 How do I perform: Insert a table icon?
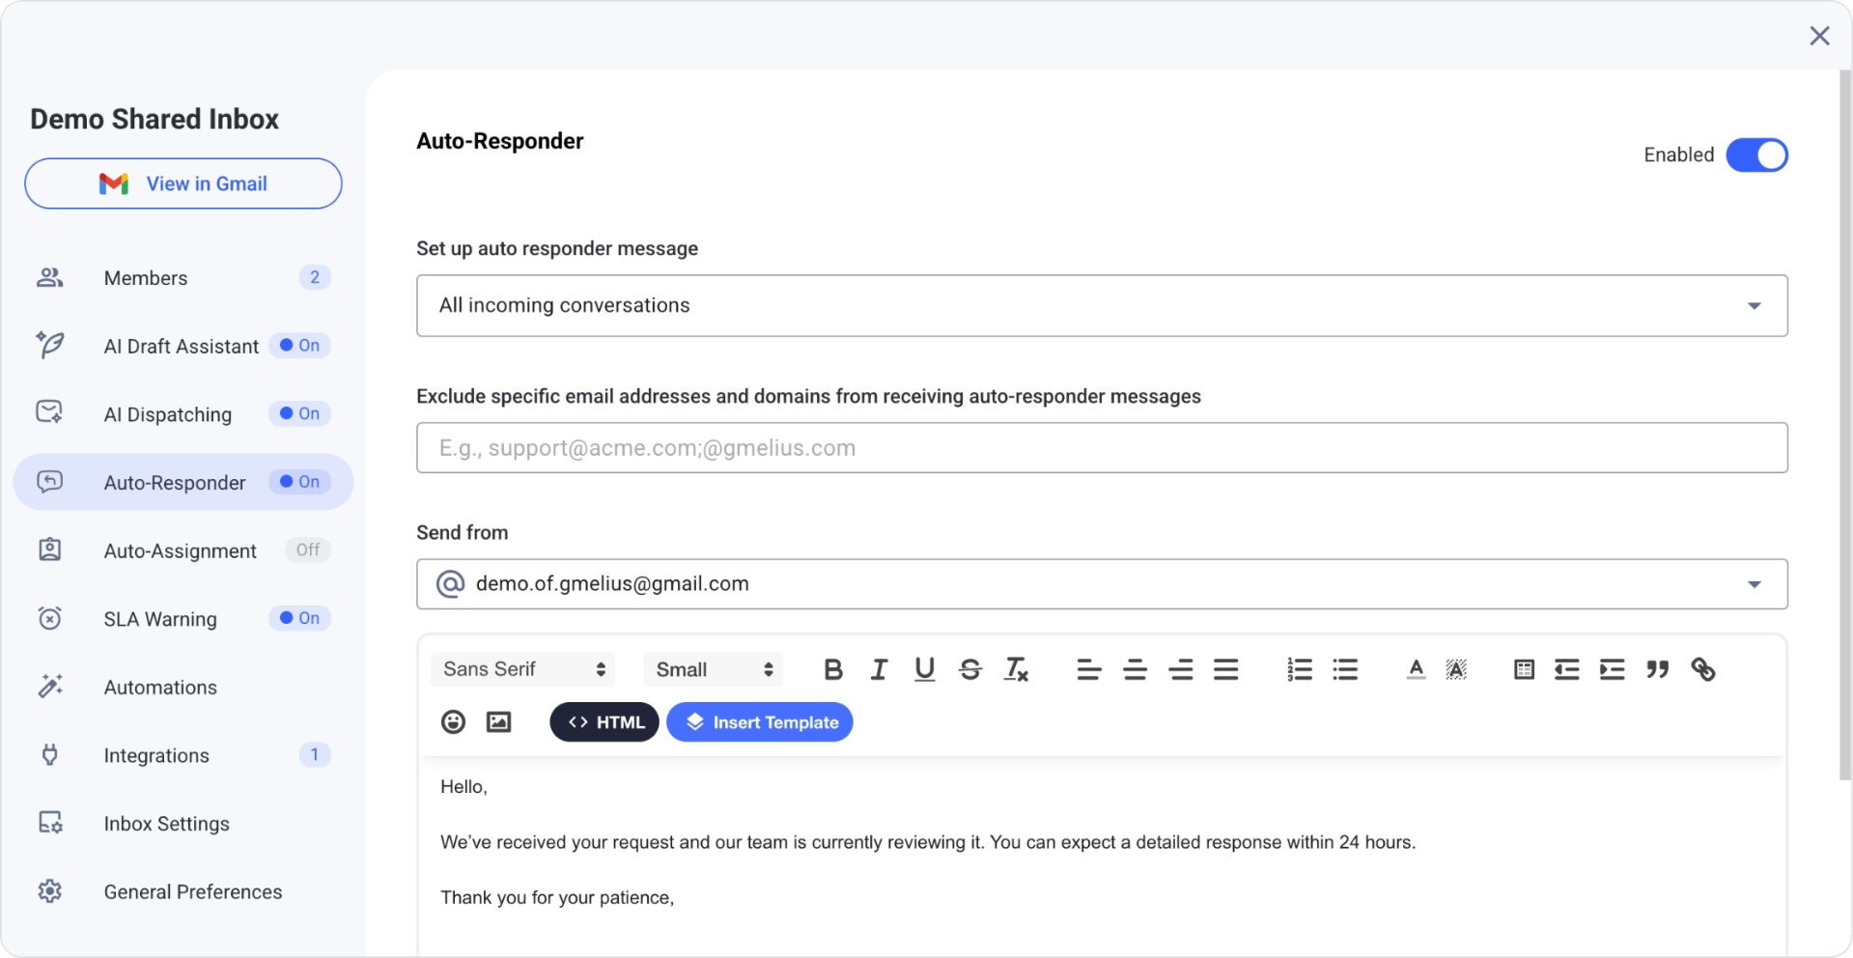(x=1524, y=669)
